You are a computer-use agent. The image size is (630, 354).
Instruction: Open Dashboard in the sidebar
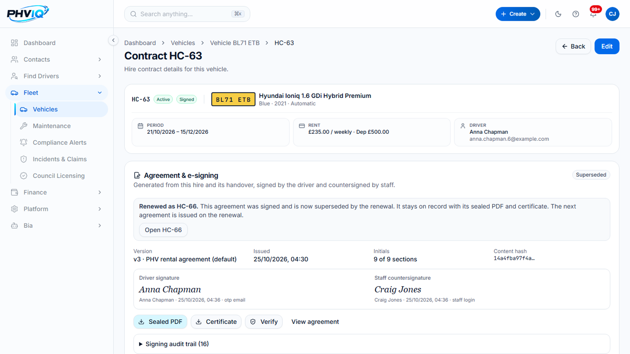point(57,43)
